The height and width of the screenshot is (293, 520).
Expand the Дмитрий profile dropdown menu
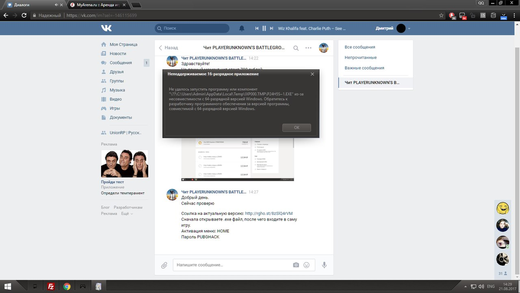(x=409, y=28)
